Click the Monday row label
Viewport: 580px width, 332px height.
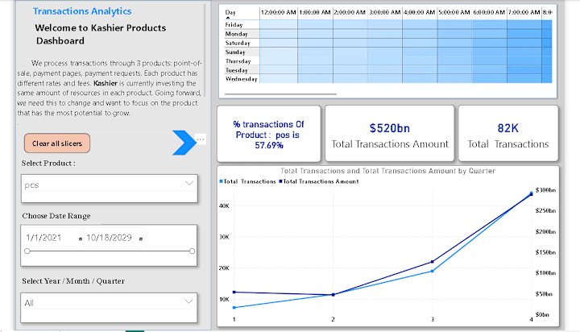click(236, 34)
